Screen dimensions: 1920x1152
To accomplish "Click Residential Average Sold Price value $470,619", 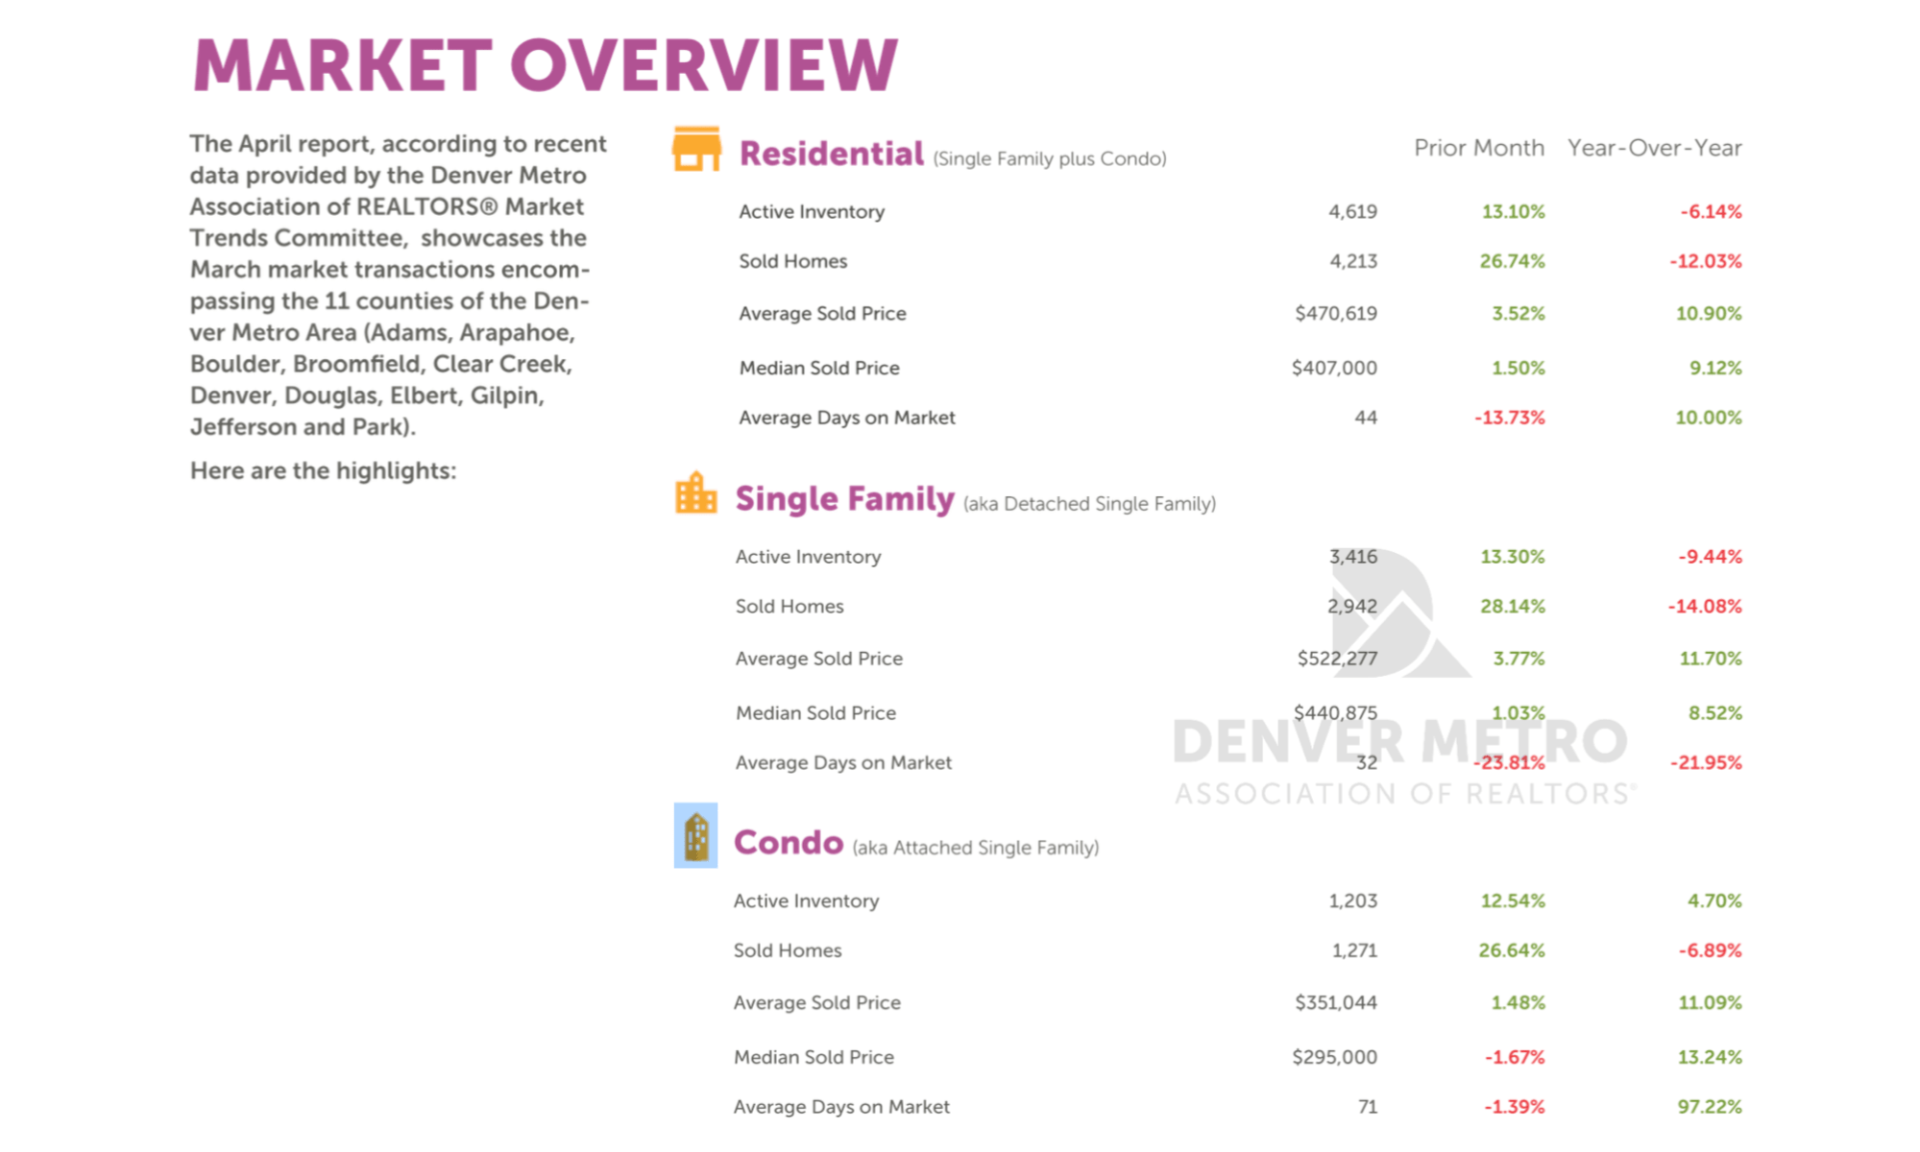I will (1335, 313).
